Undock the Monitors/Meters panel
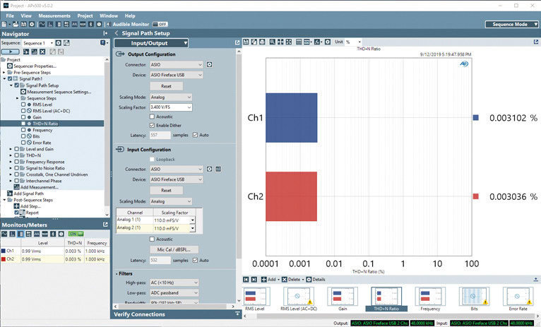The height and width of the screenshot is (327, 541). pos(105,225)
